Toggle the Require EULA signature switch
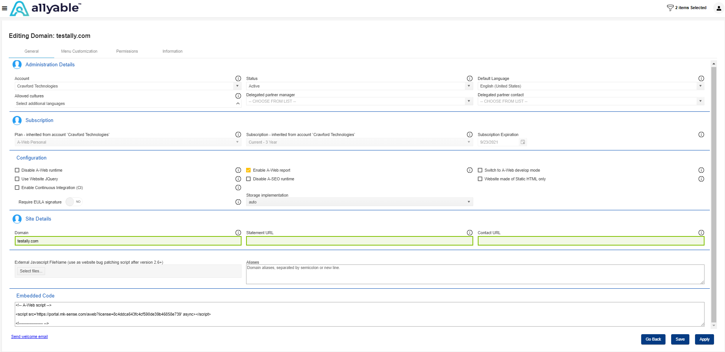 [x=74, y=202]
